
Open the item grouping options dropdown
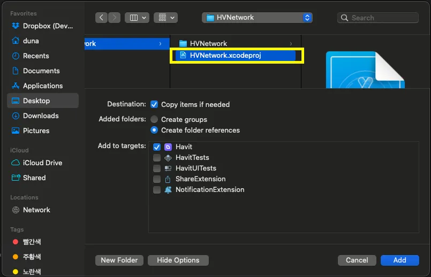click(165, 18)
